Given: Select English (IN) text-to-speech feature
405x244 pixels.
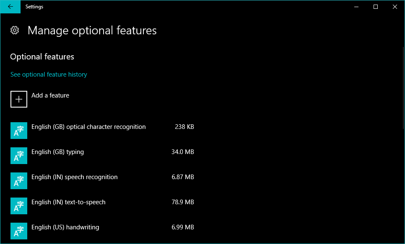Looking at the screenshot, I should pyautogui.click(x=68, y=202).
